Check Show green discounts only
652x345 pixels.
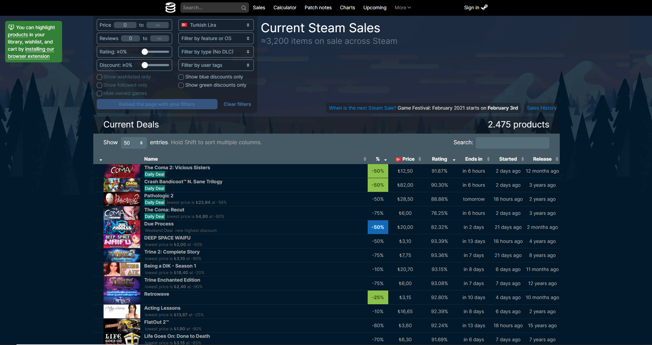click(181, 85)
